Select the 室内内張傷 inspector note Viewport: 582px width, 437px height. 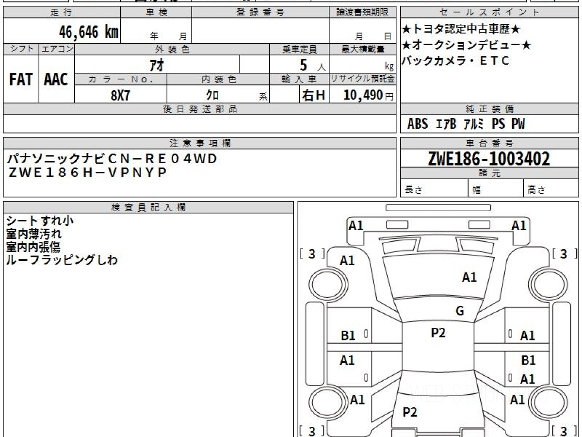[33, 247]
